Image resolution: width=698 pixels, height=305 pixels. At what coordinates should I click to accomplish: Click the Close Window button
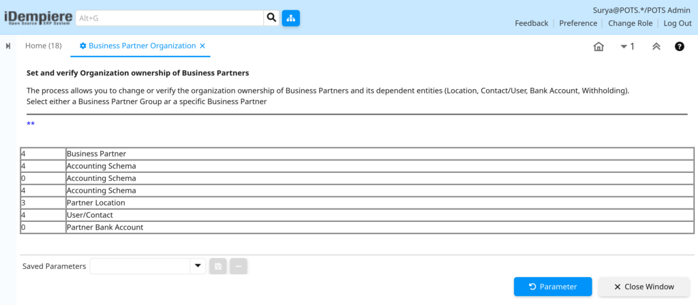(x=644, y=287)
